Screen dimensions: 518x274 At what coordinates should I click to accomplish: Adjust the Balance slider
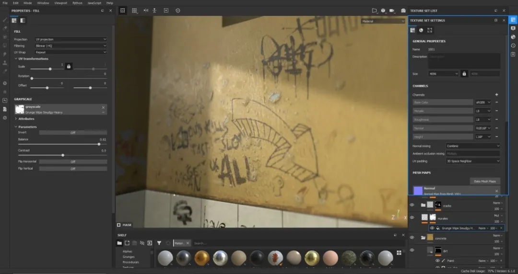point(62,144)
